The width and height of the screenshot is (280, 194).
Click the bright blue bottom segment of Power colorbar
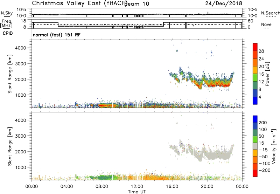coord(255,100)
